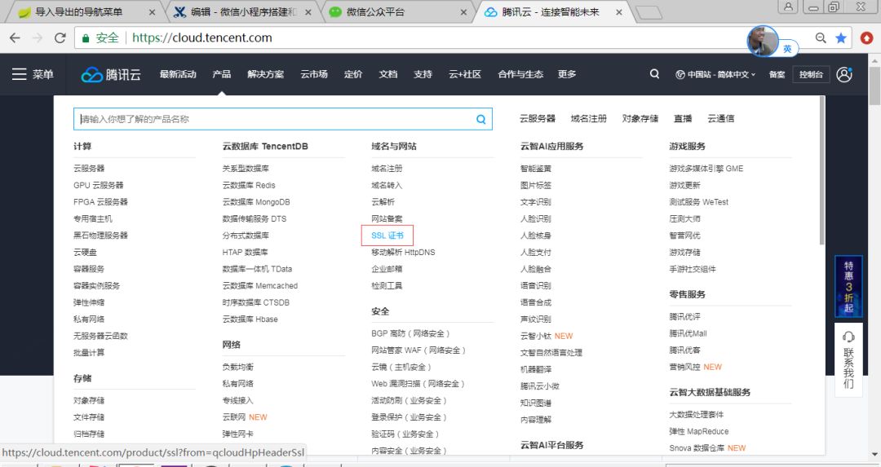The image size is (881, 467).
Task: Open 云+社区 in the nav bar
Action: click(x=465, y=74)
